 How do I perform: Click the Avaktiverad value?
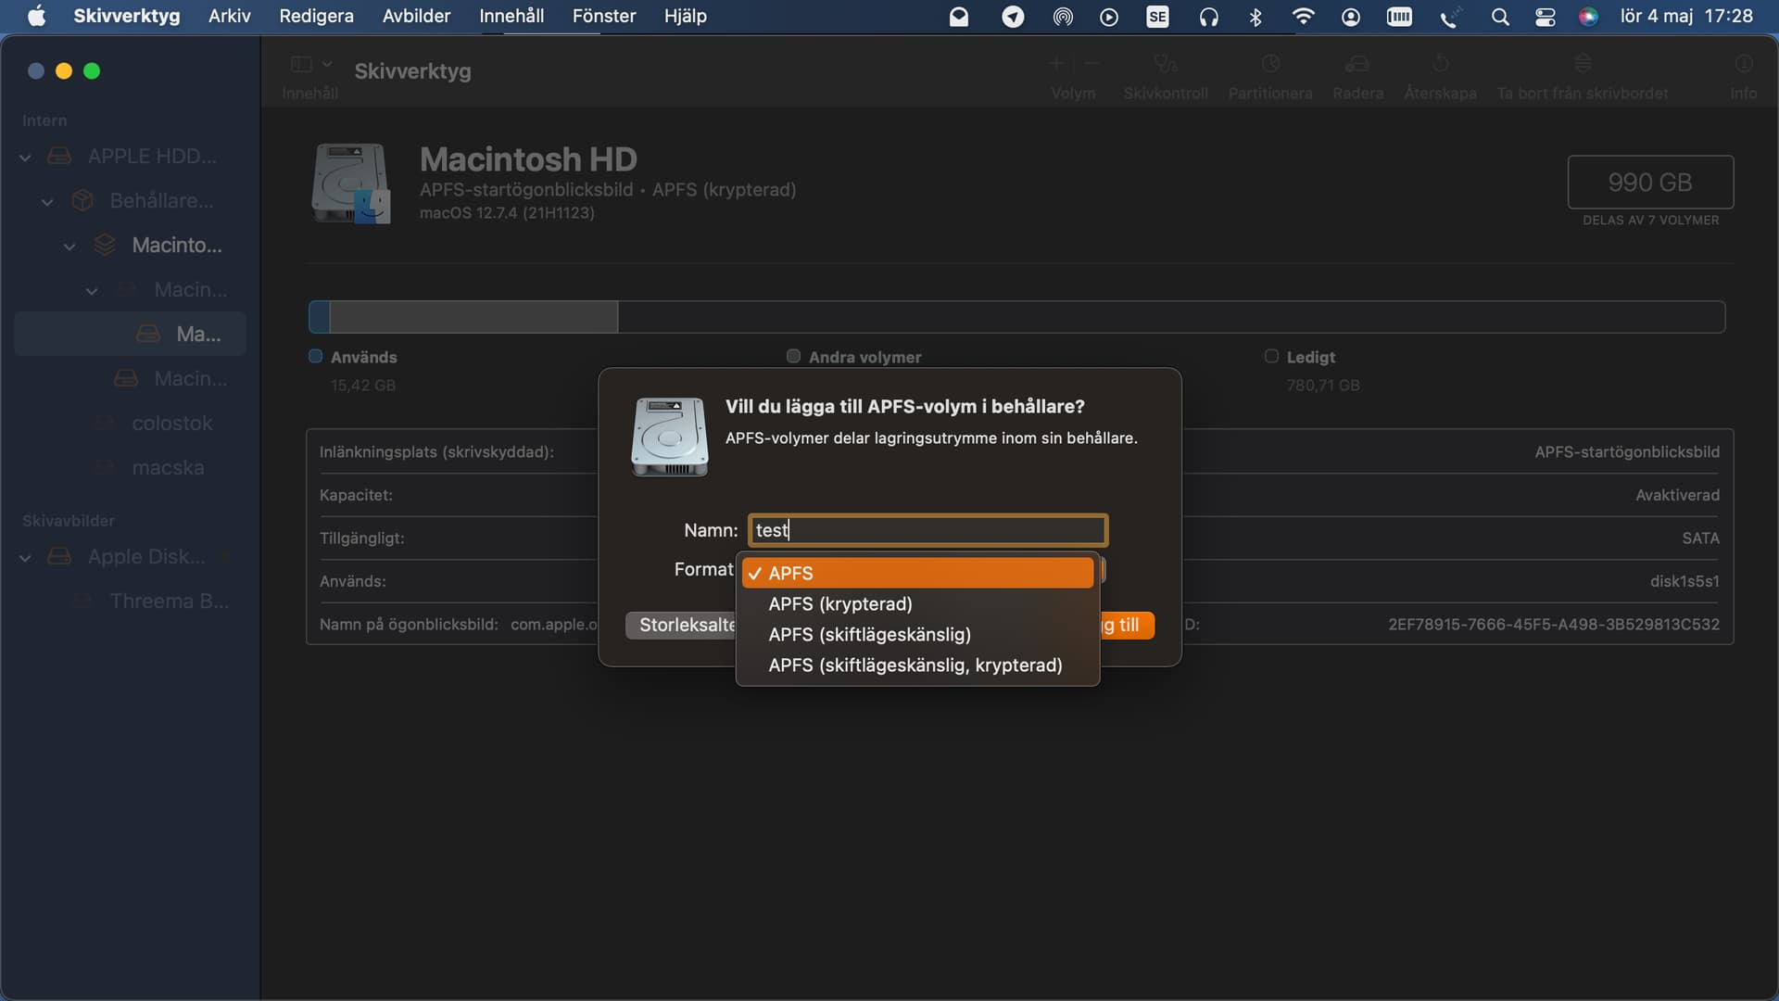[x=1677, y=495]
